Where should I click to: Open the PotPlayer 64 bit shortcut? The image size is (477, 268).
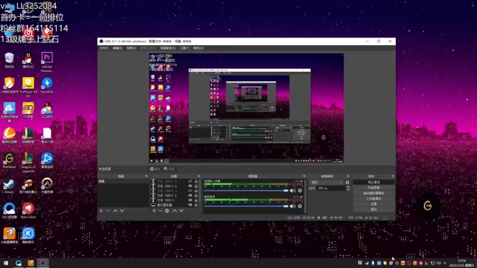(28, 87)
